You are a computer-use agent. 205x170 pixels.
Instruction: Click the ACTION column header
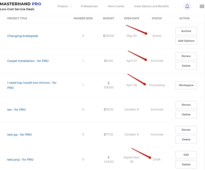[x=184, y=18]
